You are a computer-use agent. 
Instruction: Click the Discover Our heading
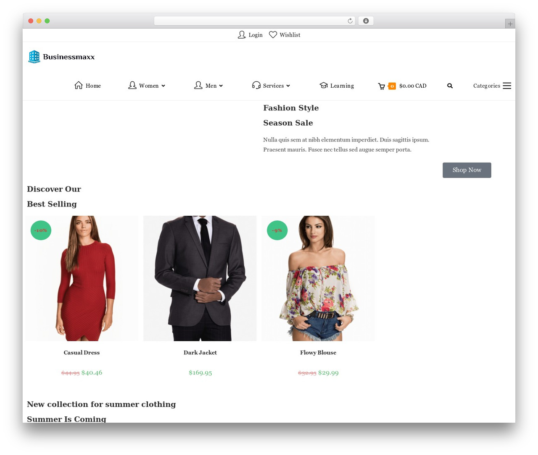tap(54, 189)
